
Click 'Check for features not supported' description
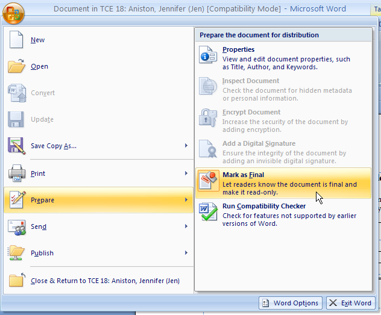tap(289, 220)
